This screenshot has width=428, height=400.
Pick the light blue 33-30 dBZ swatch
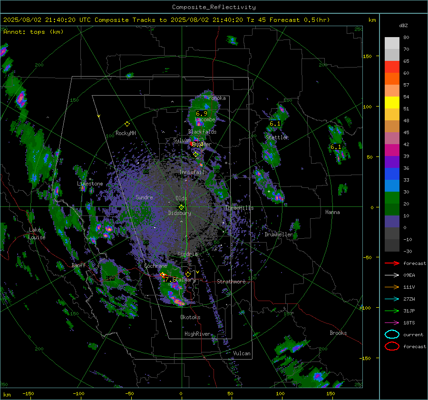click(392, 185)
